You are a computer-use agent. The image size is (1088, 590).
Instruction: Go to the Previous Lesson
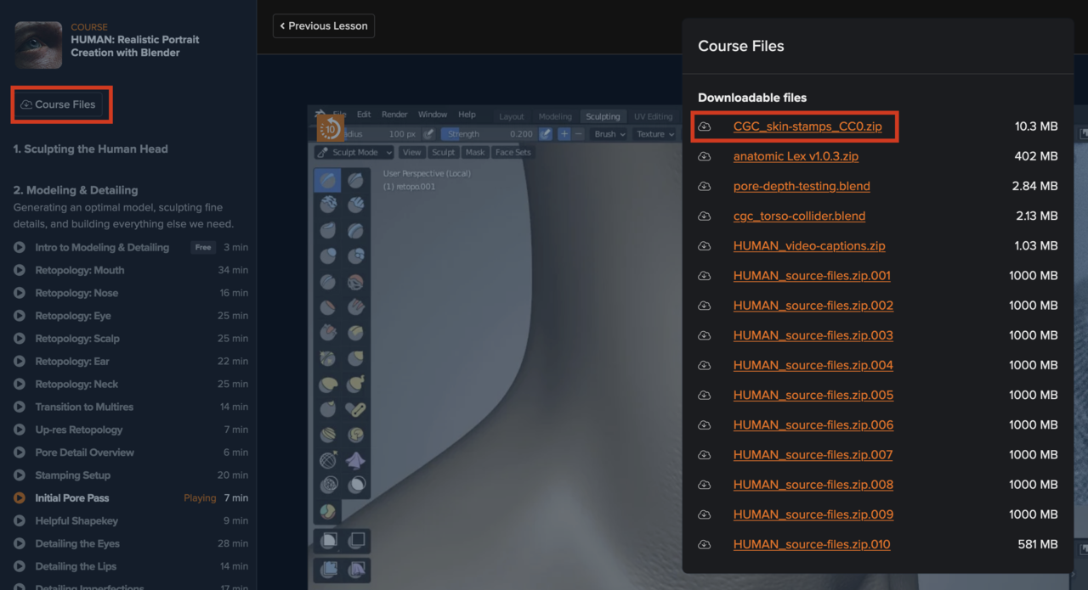[x=324, y=26]
